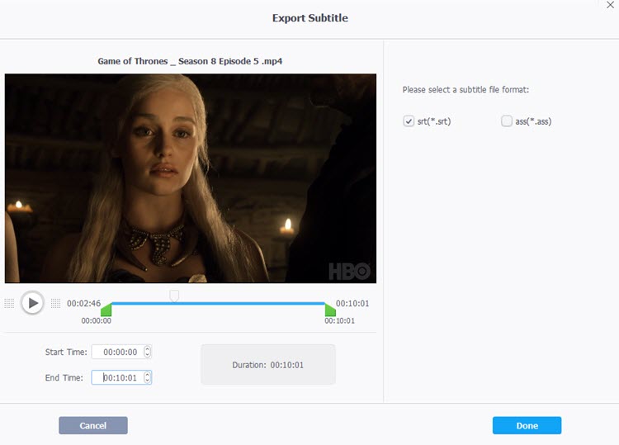Check the ass(*.ass) format checkbox
Viewport: 619px width, 445px height.
(x=507, y=121)
